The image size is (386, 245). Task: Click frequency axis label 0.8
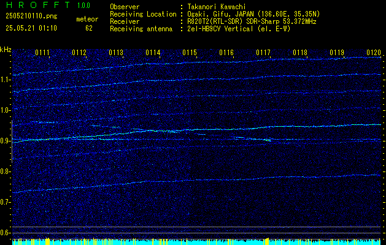point(5,171)
